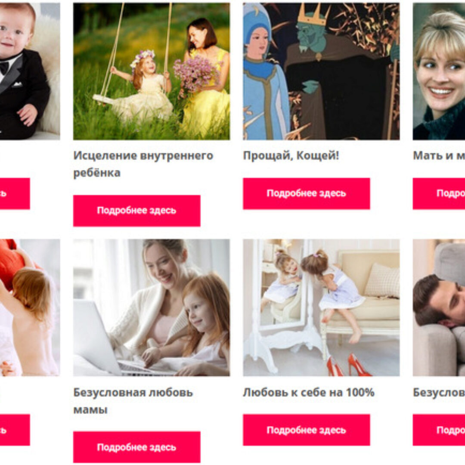Open the Koschei cartoon image

[321, 71]
